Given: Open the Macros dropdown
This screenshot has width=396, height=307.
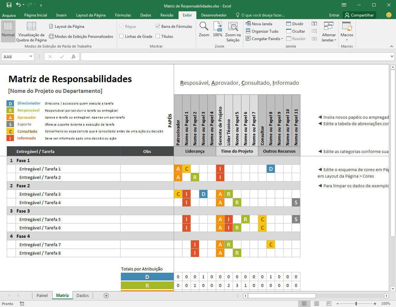Looking at the screenshot, I should pyautogui.click(x=347, y=32).
